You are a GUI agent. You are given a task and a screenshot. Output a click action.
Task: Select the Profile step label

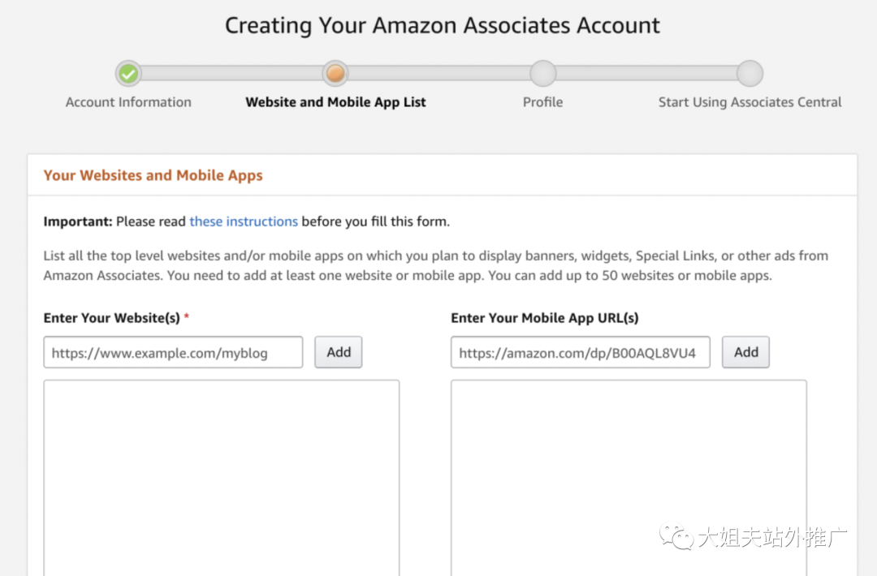[542, 102]
